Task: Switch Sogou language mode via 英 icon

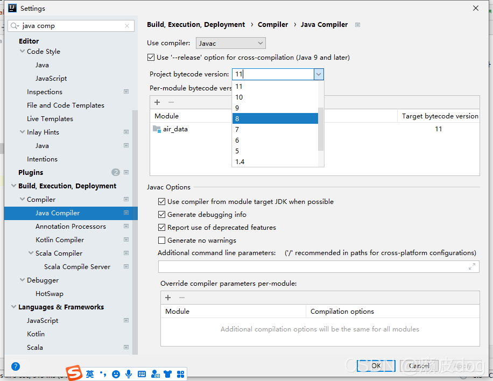Action: tap(90, 374)
